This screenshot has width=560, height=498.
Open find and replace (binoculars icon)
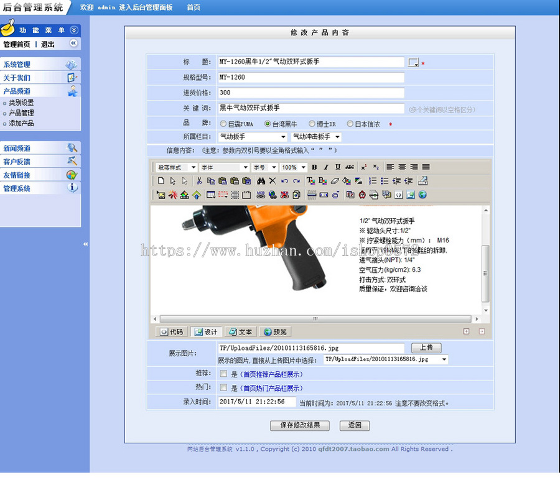point(261,181)
